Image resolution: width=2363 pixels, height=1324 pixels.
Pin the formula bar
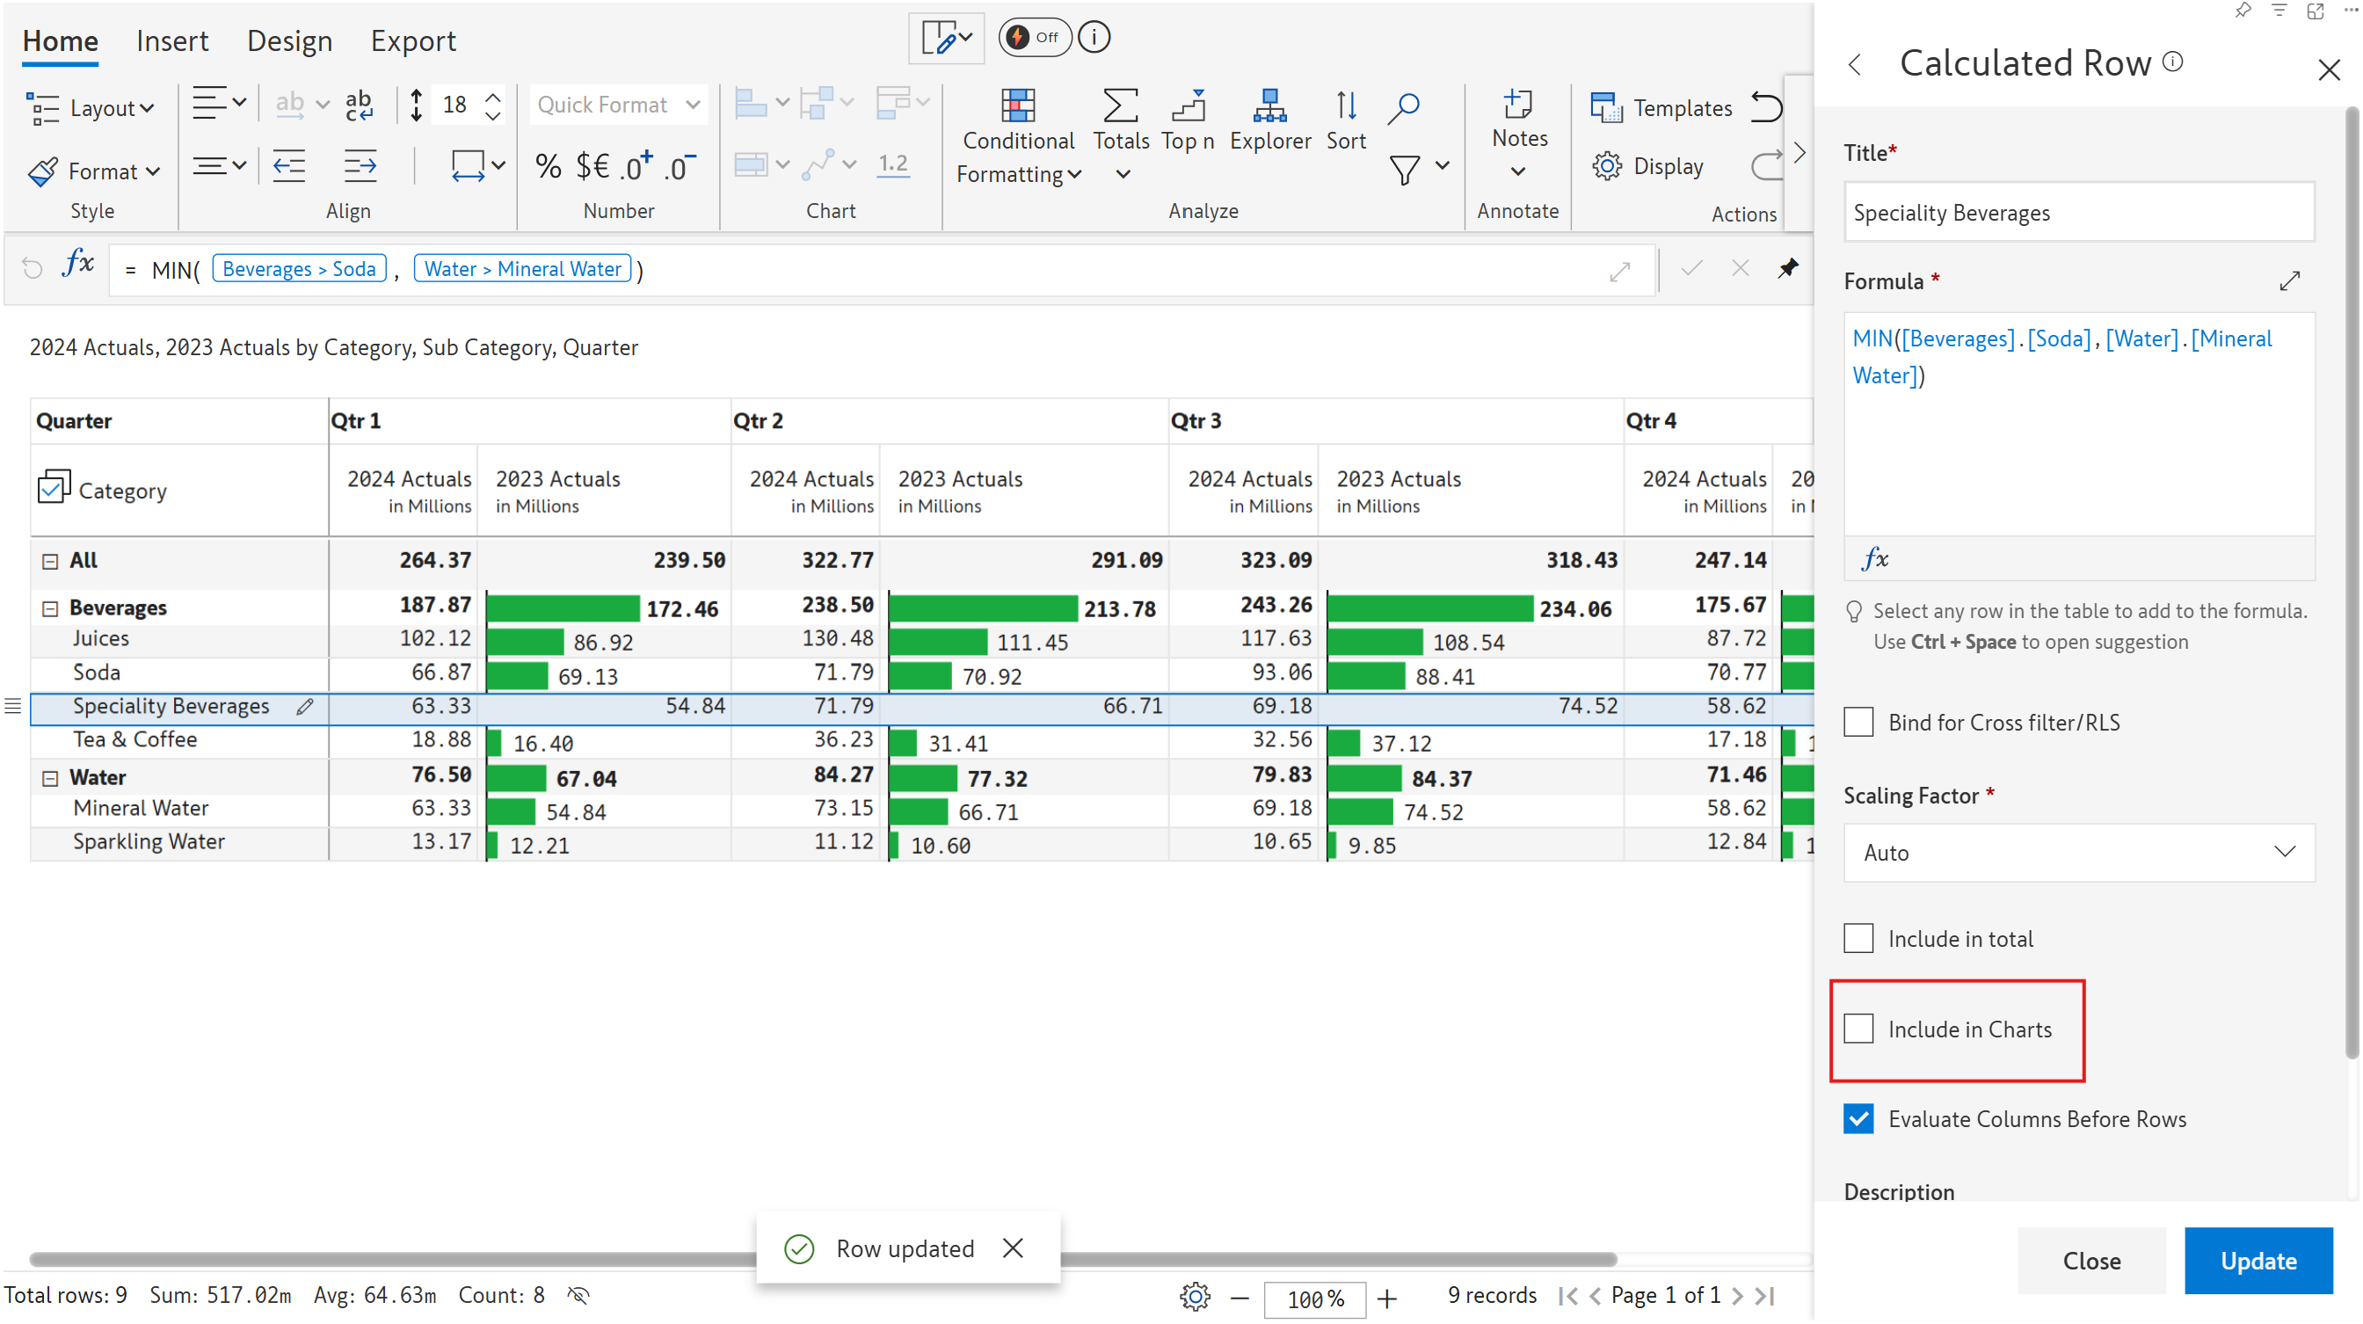pyautogui.click(x=1787, y=269)
